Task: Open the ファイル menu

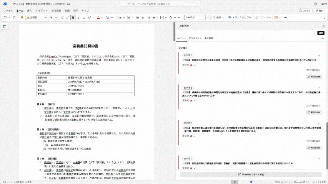Action: pos(8,11)
